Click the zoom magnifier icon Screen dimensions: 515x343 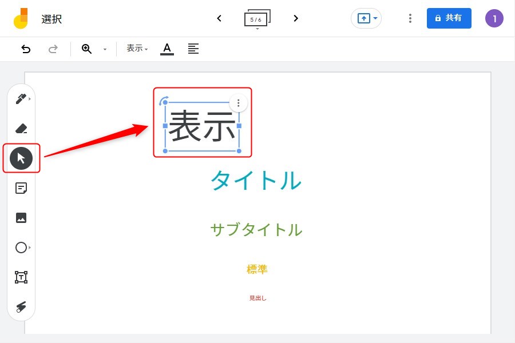point(87,49)
